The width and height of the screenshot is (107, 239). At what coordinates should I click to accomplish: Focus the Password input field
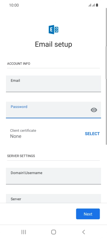click(53, 110)
